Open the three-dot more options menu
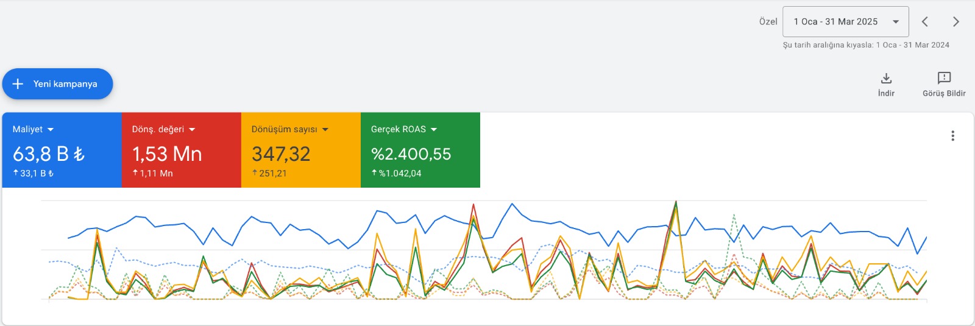 (x=952, y=136)
